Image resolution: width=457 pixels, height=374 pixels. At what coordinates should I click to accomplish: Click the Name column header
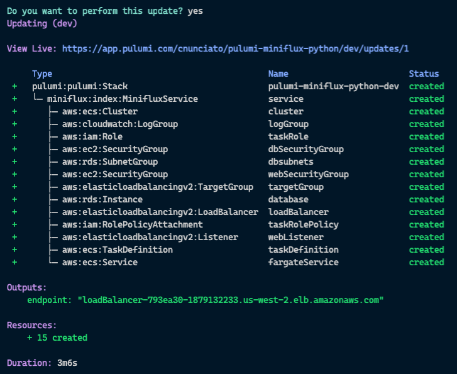(278, 74)
